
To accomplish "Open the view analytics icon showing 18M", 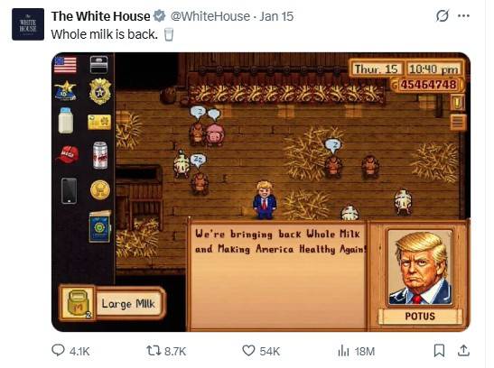I will click(x=344, y=351).
